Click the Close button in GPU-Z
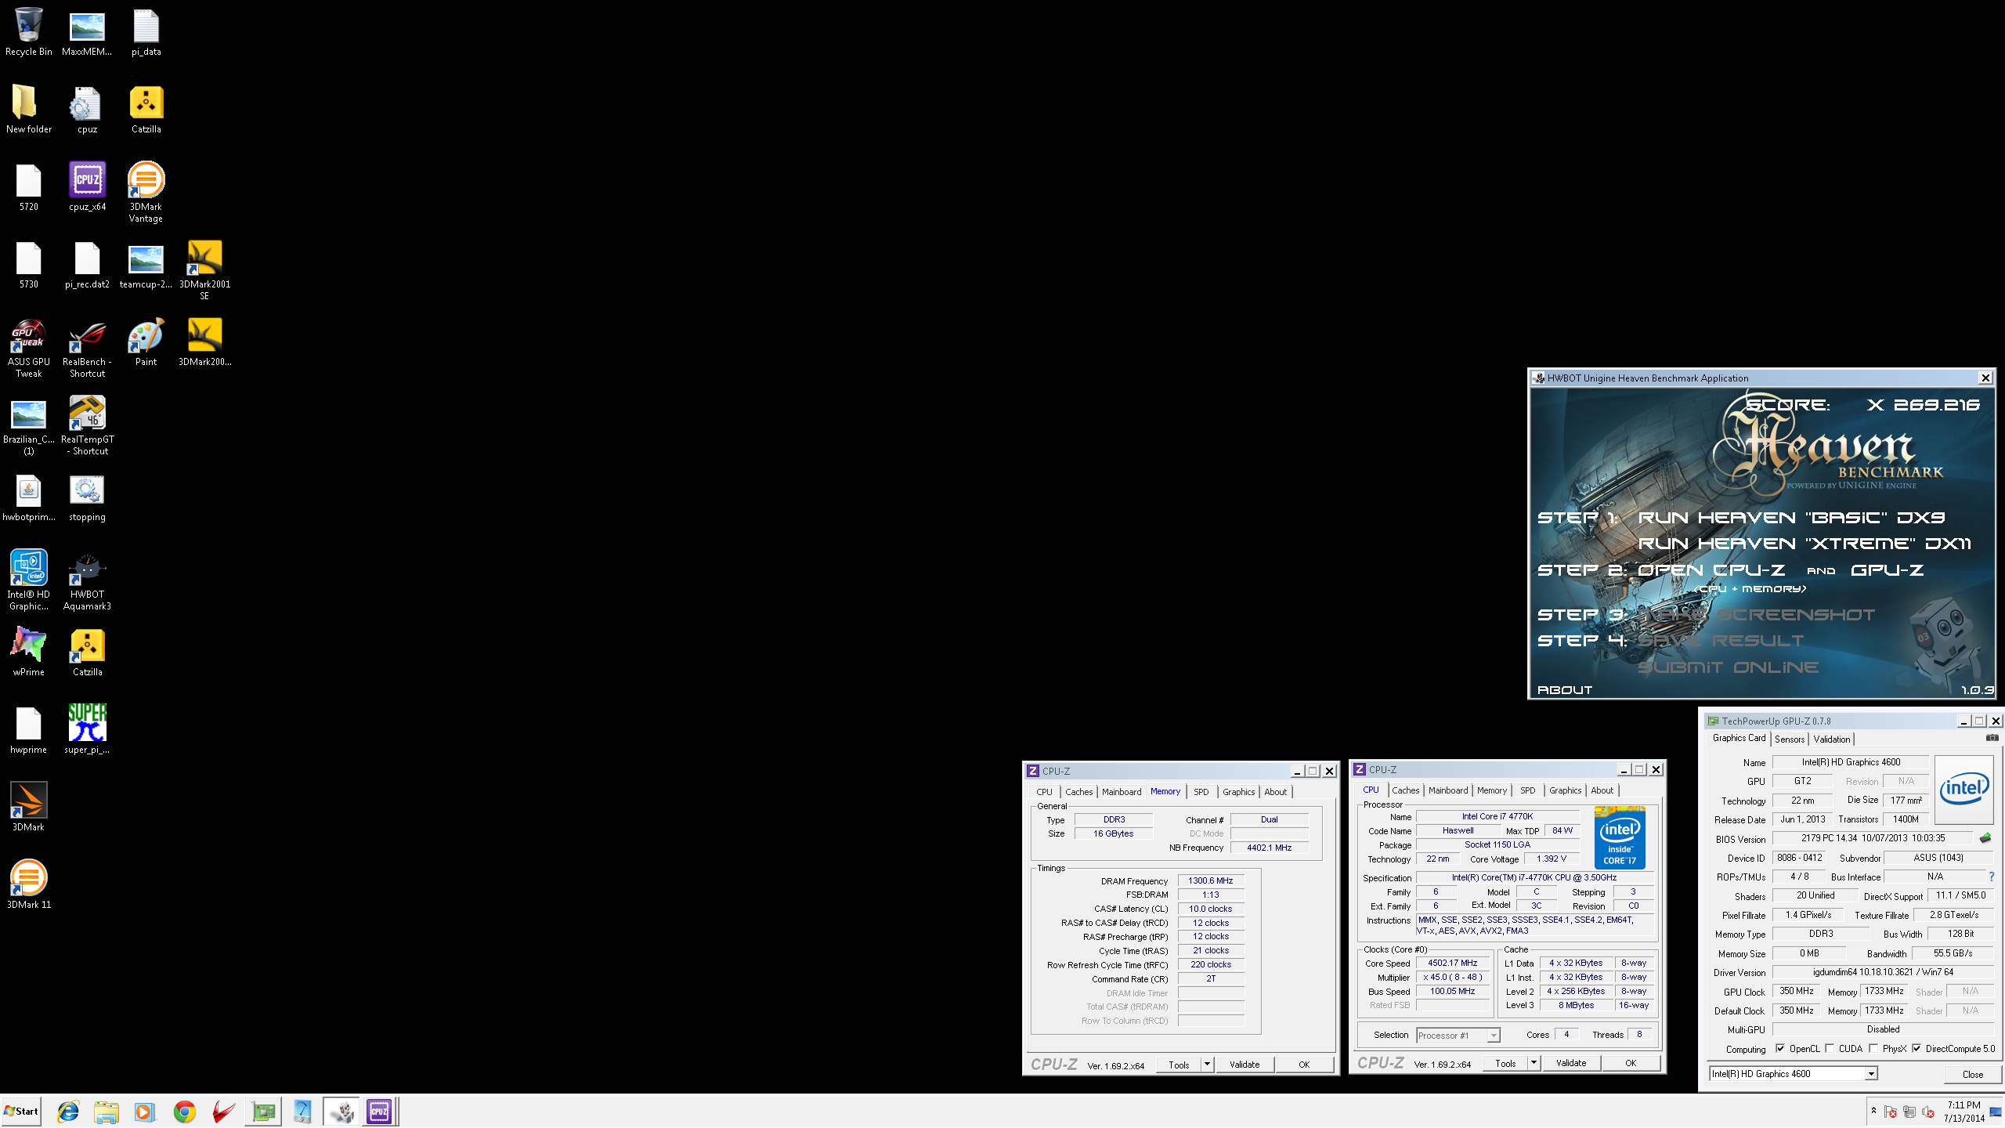This screenshot has width=2005, height=1128. click(1972, 1074)
